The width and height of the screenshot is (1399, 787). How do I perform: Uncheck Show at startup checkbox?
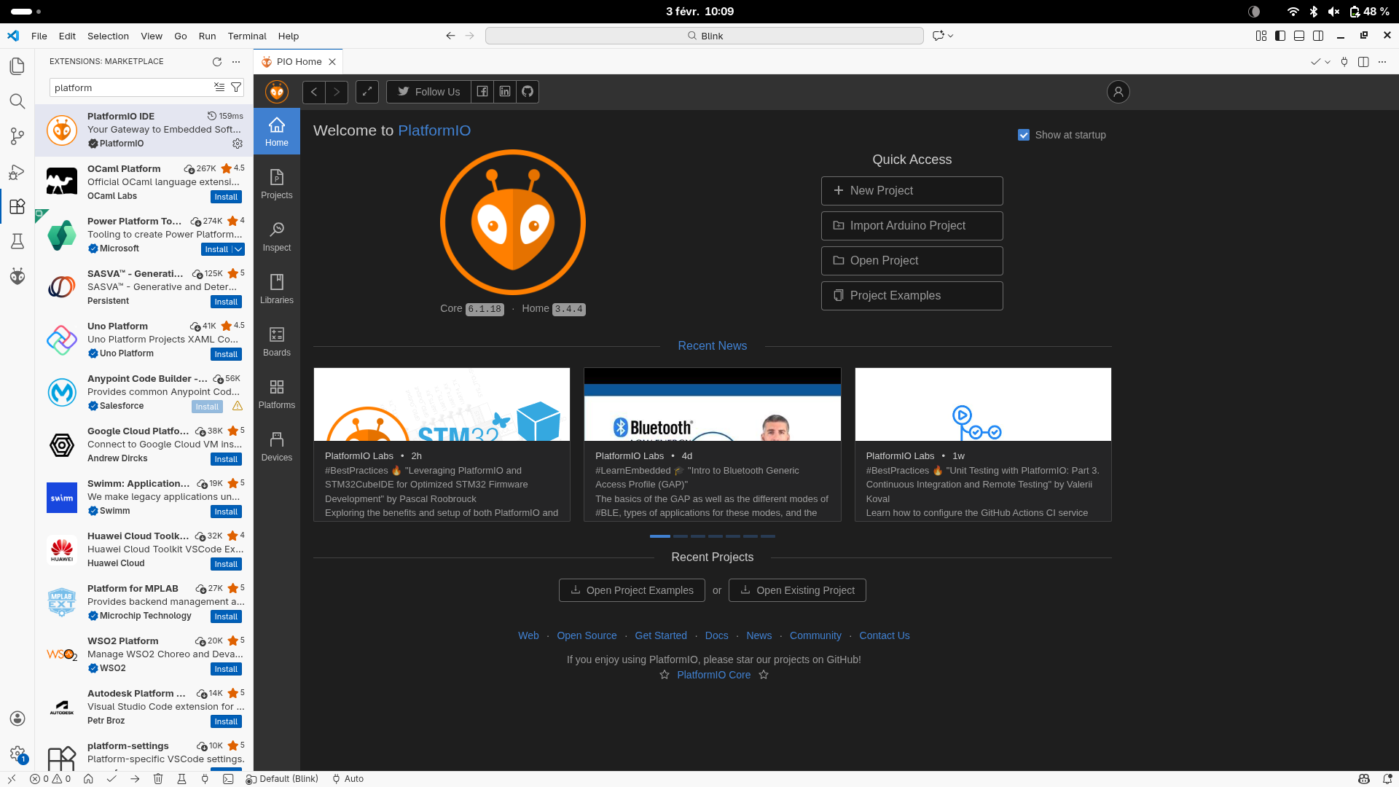point(1024,135)
